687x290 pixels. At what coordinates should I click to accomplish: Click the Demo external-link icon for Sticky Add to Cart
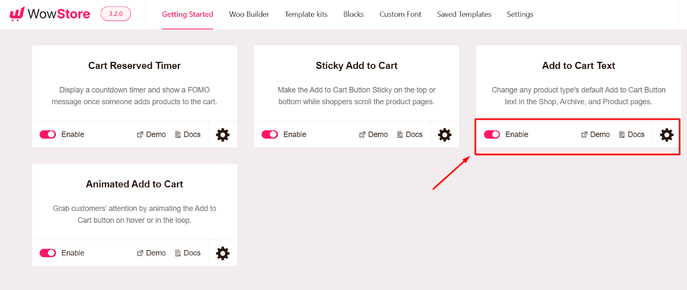point(362,134)
